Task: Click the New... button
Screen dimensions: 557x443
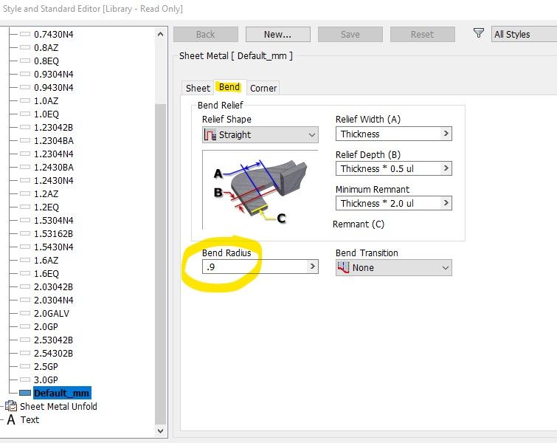Action: [x=278, y=35]
